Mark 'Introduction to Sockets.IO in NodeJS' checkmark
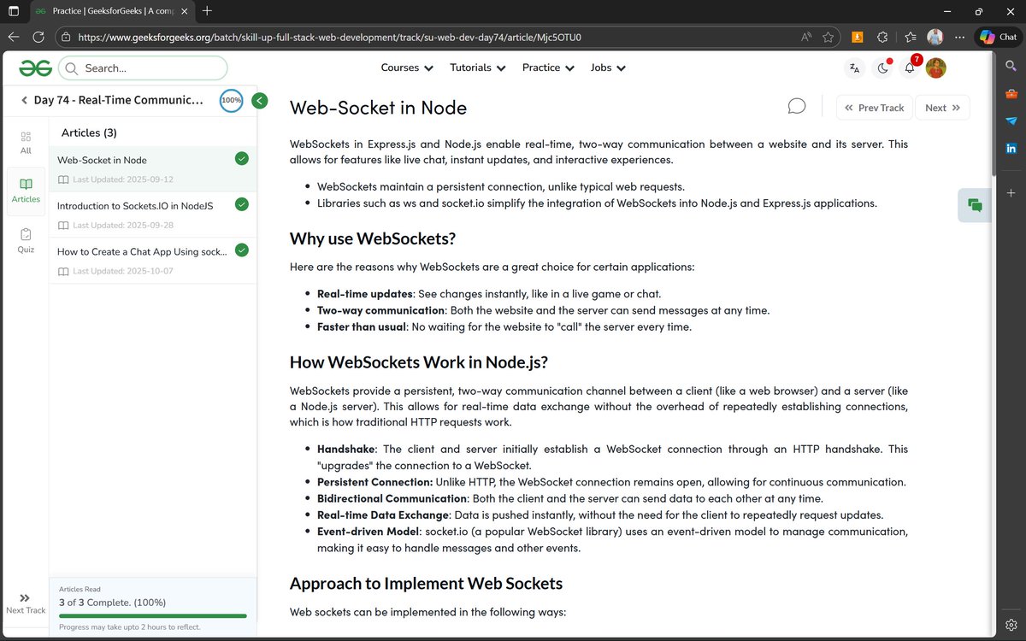 tap(241, 204)
